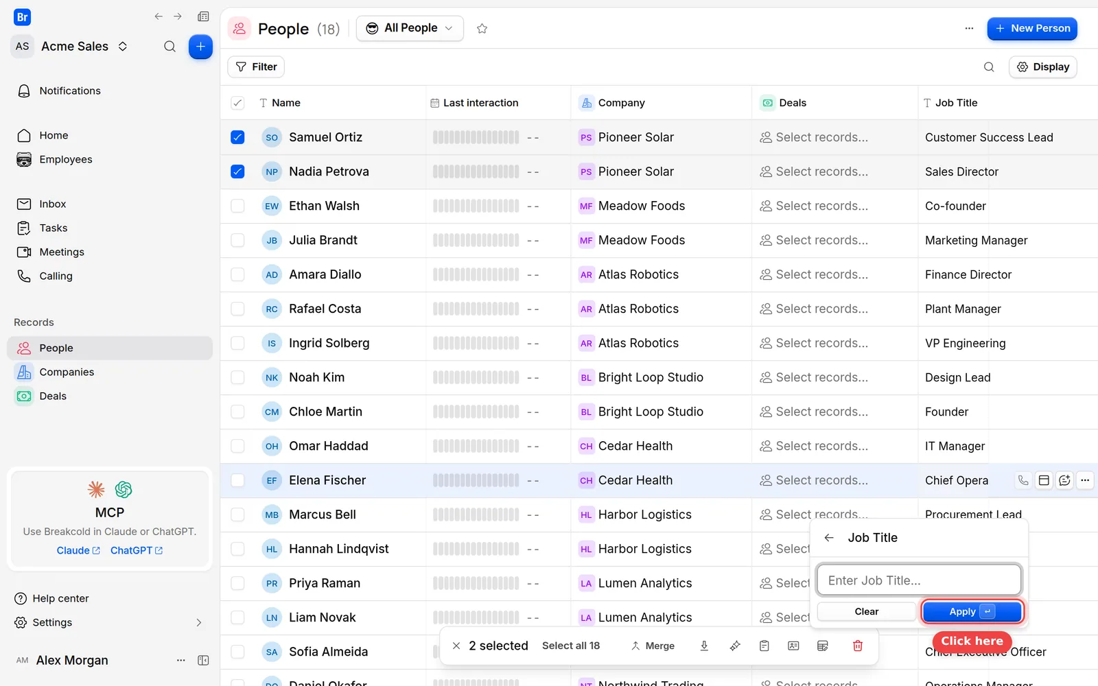
Task: Click the download icon in the selection bar
Action: (x=704, y=646)
